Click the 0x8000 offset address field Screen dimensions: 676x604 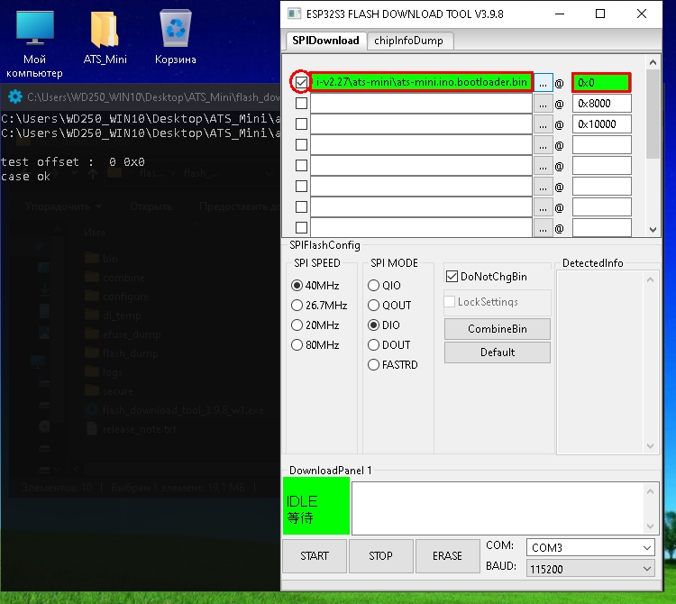[601, 103]
